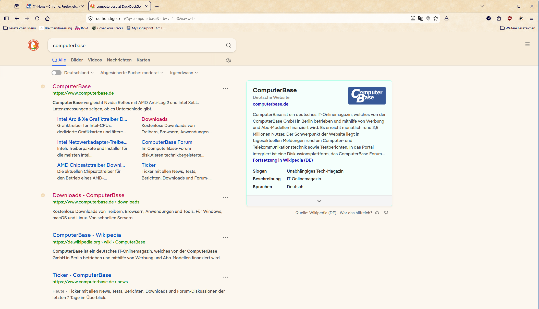Click the tracking protection shield icon
The image size is (539, 309).
click(x=90, y=18)
